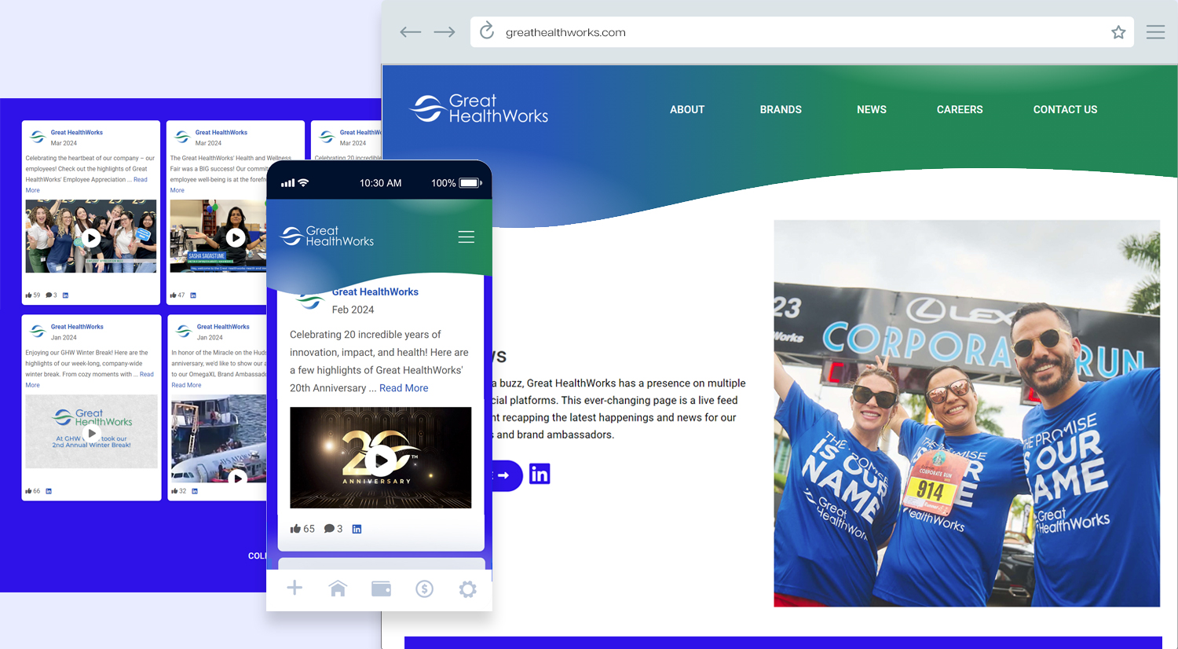Image resolution: width=1178 pixels, height=649 pixels.
Task: Open the mobile hamburger navigation menu
Action: 466,236
